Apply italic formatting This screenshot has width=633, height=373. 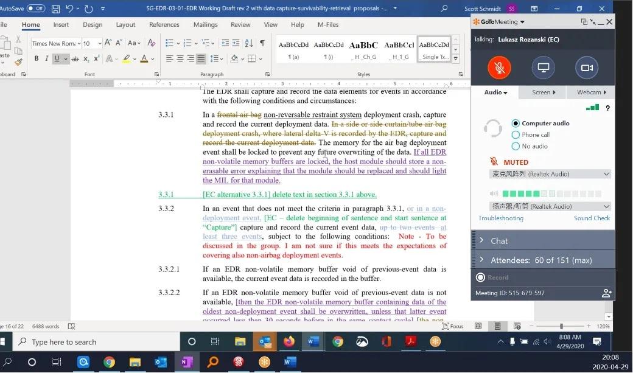click(46, 59)
